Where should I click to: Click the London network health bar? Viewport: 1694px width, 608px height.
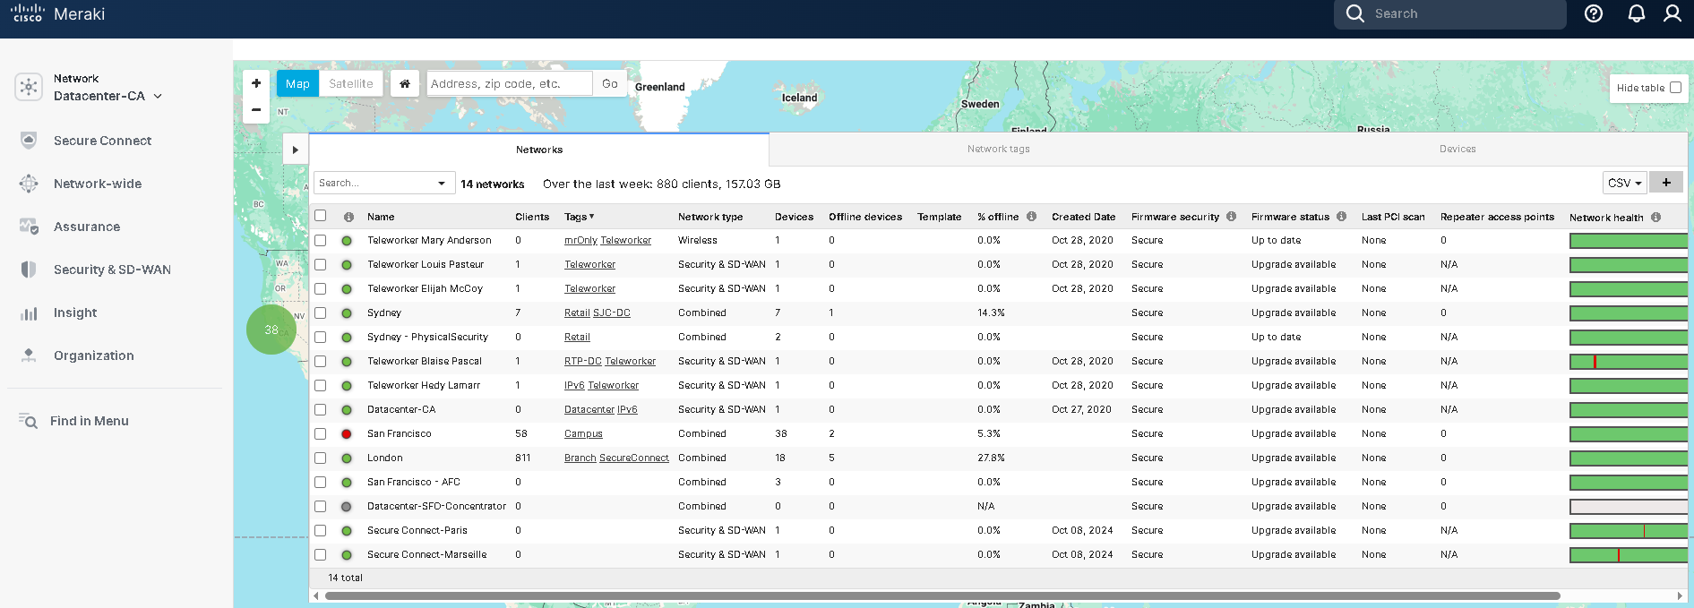(1629, 458)
